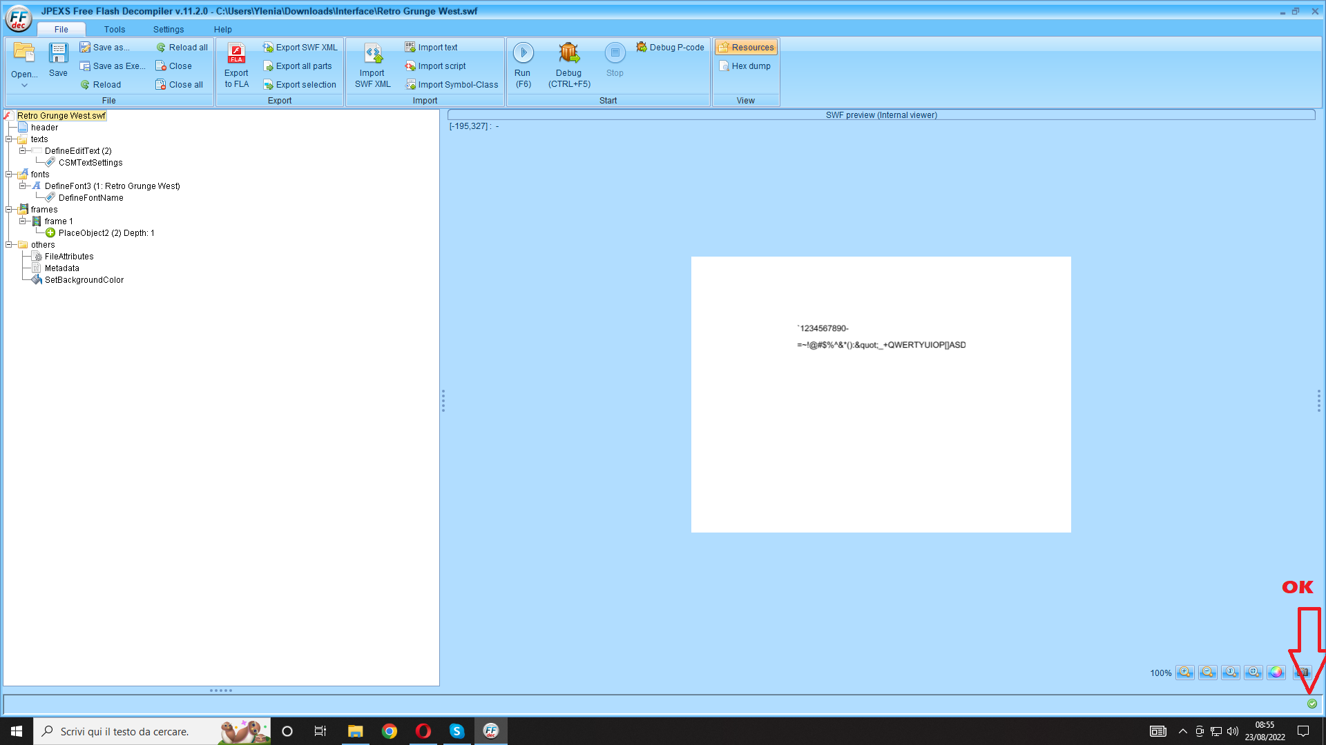1326x745 pixels.
Task: Click the green checkmark status icon
Action: click(1312, 704)
